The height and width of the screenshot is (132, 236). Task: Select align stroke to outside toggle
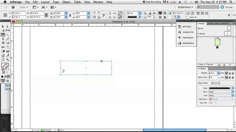(x=219, y=83)
